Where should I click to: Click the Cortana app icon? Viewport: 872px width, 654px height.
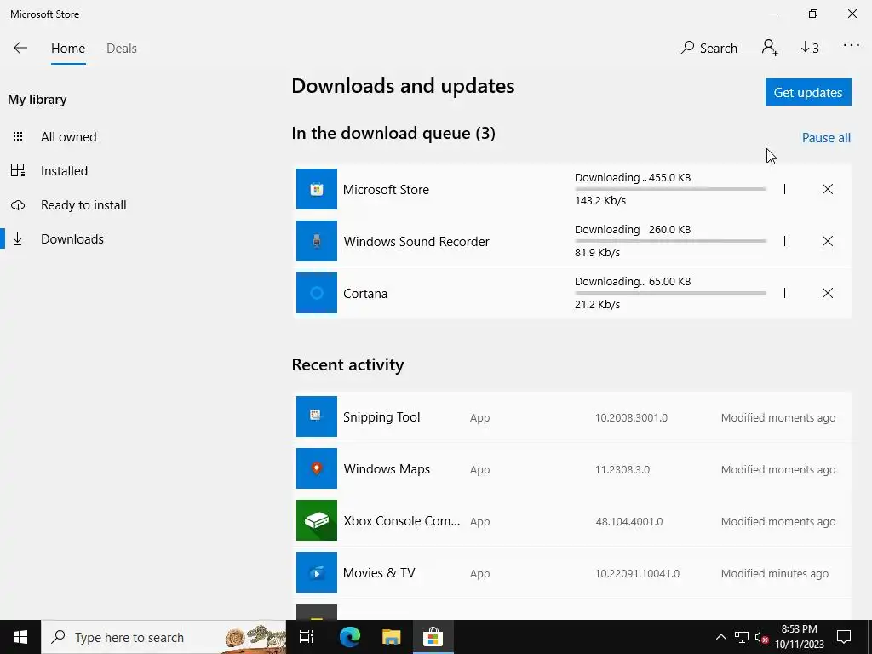click(x=317, y=293)
